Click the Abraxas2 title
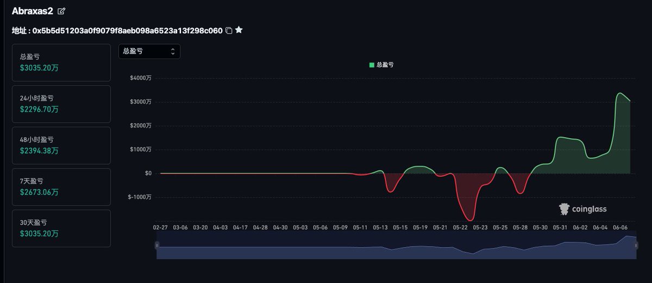Image resolution: width=652 pixels, height=283 pixels. [x=33, y=11]
